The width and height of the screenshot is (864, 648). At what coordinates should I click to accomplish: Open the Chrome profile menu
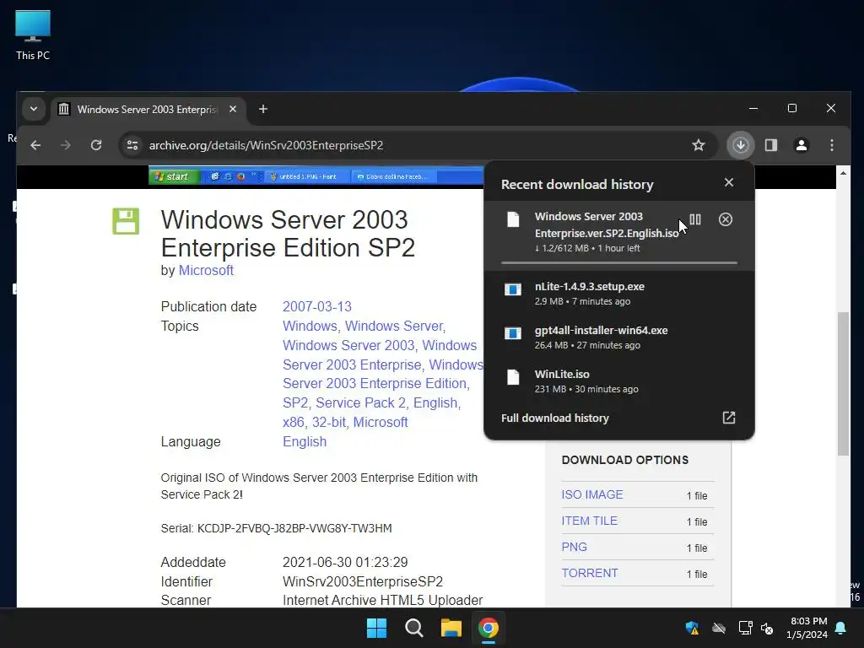pyautogui.click(x=802, y=145)
